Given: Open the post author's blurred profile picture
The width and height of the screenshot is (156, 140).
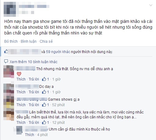Looking at the screenshot, I should (10, 9).
